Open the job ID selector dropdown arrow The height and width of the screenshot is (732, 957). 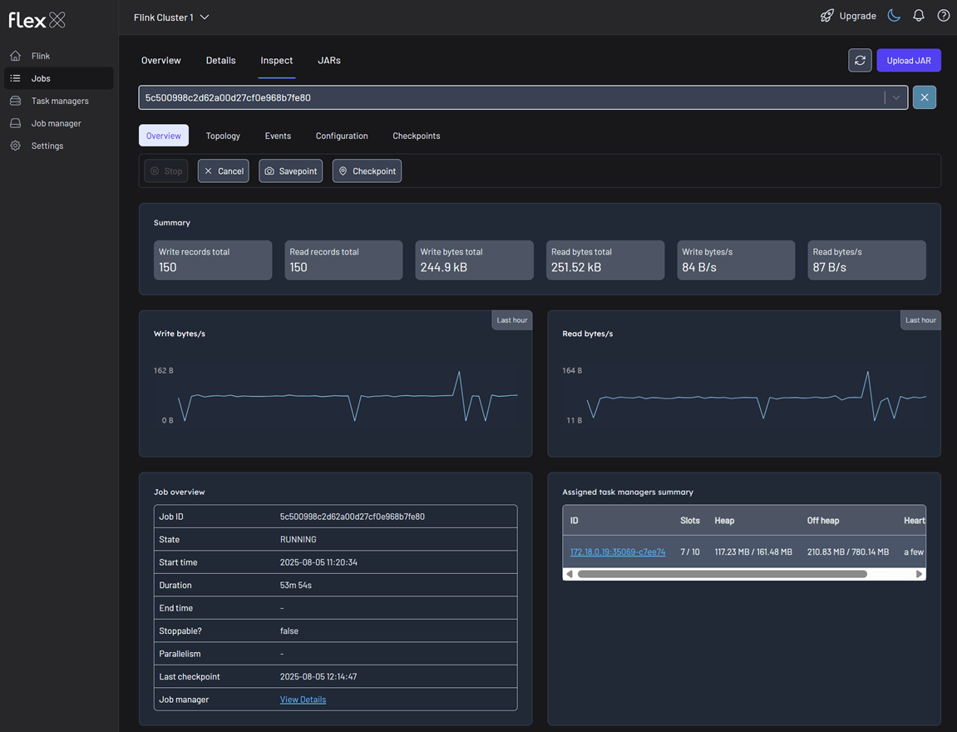pos(896,97)
